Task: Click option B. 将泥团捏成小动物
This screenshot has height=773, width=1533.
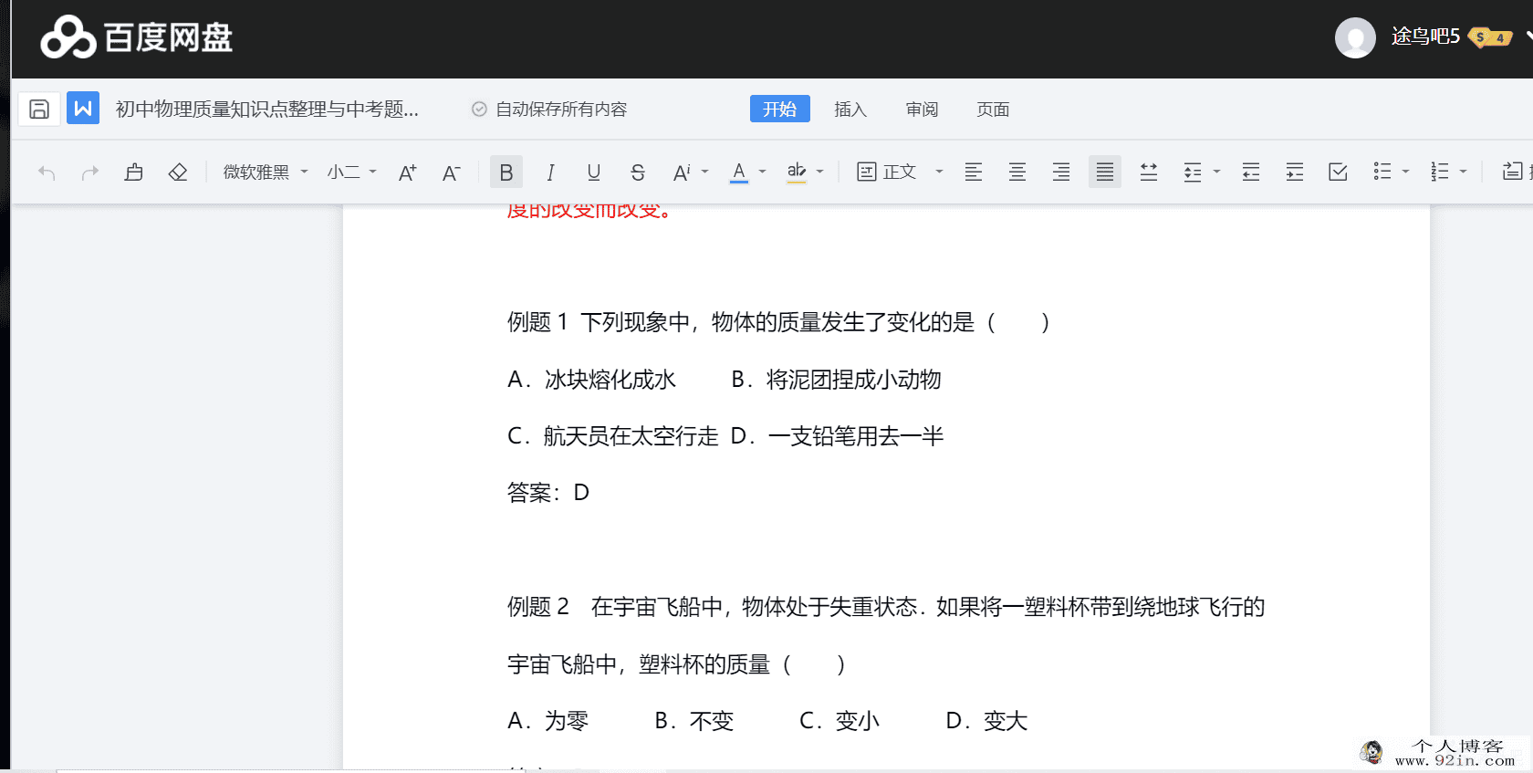Action: click(836, 380)
